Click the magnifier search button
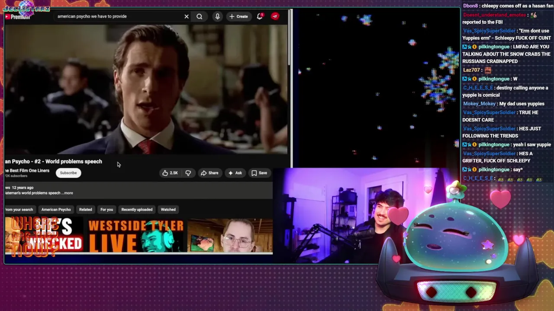Screen dimensions: 554x311 [x=200, y=16]
